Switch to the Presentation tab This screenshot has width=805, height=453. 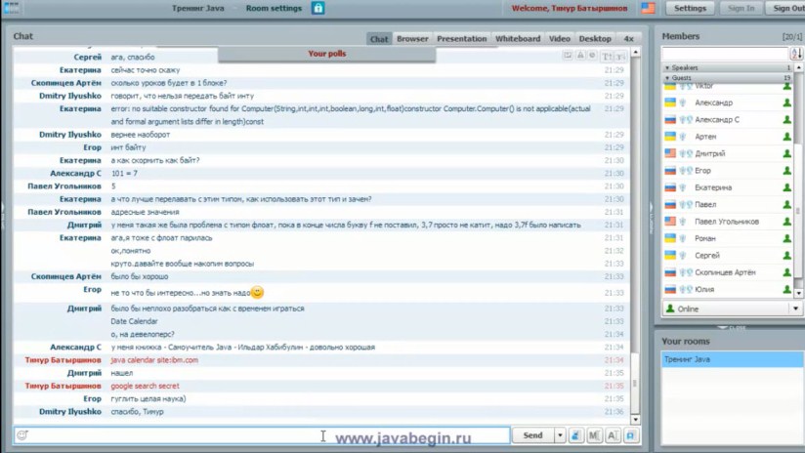coord(461,39)
